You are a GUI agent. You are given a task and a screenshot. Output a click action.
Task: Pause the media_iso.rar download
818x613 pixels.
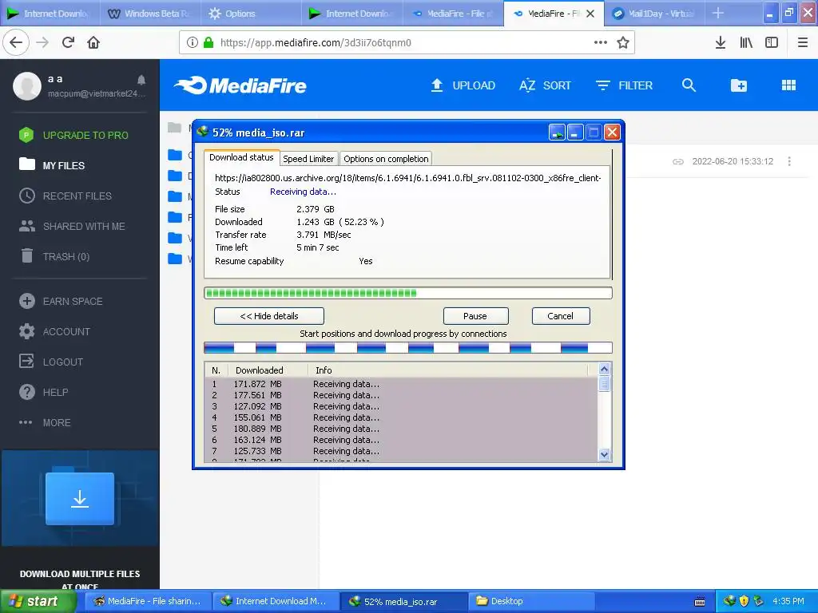[x=476, y=316]
